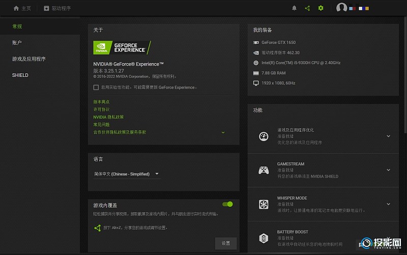
Task: Open the 版本亮点 link
Action: 101,102
